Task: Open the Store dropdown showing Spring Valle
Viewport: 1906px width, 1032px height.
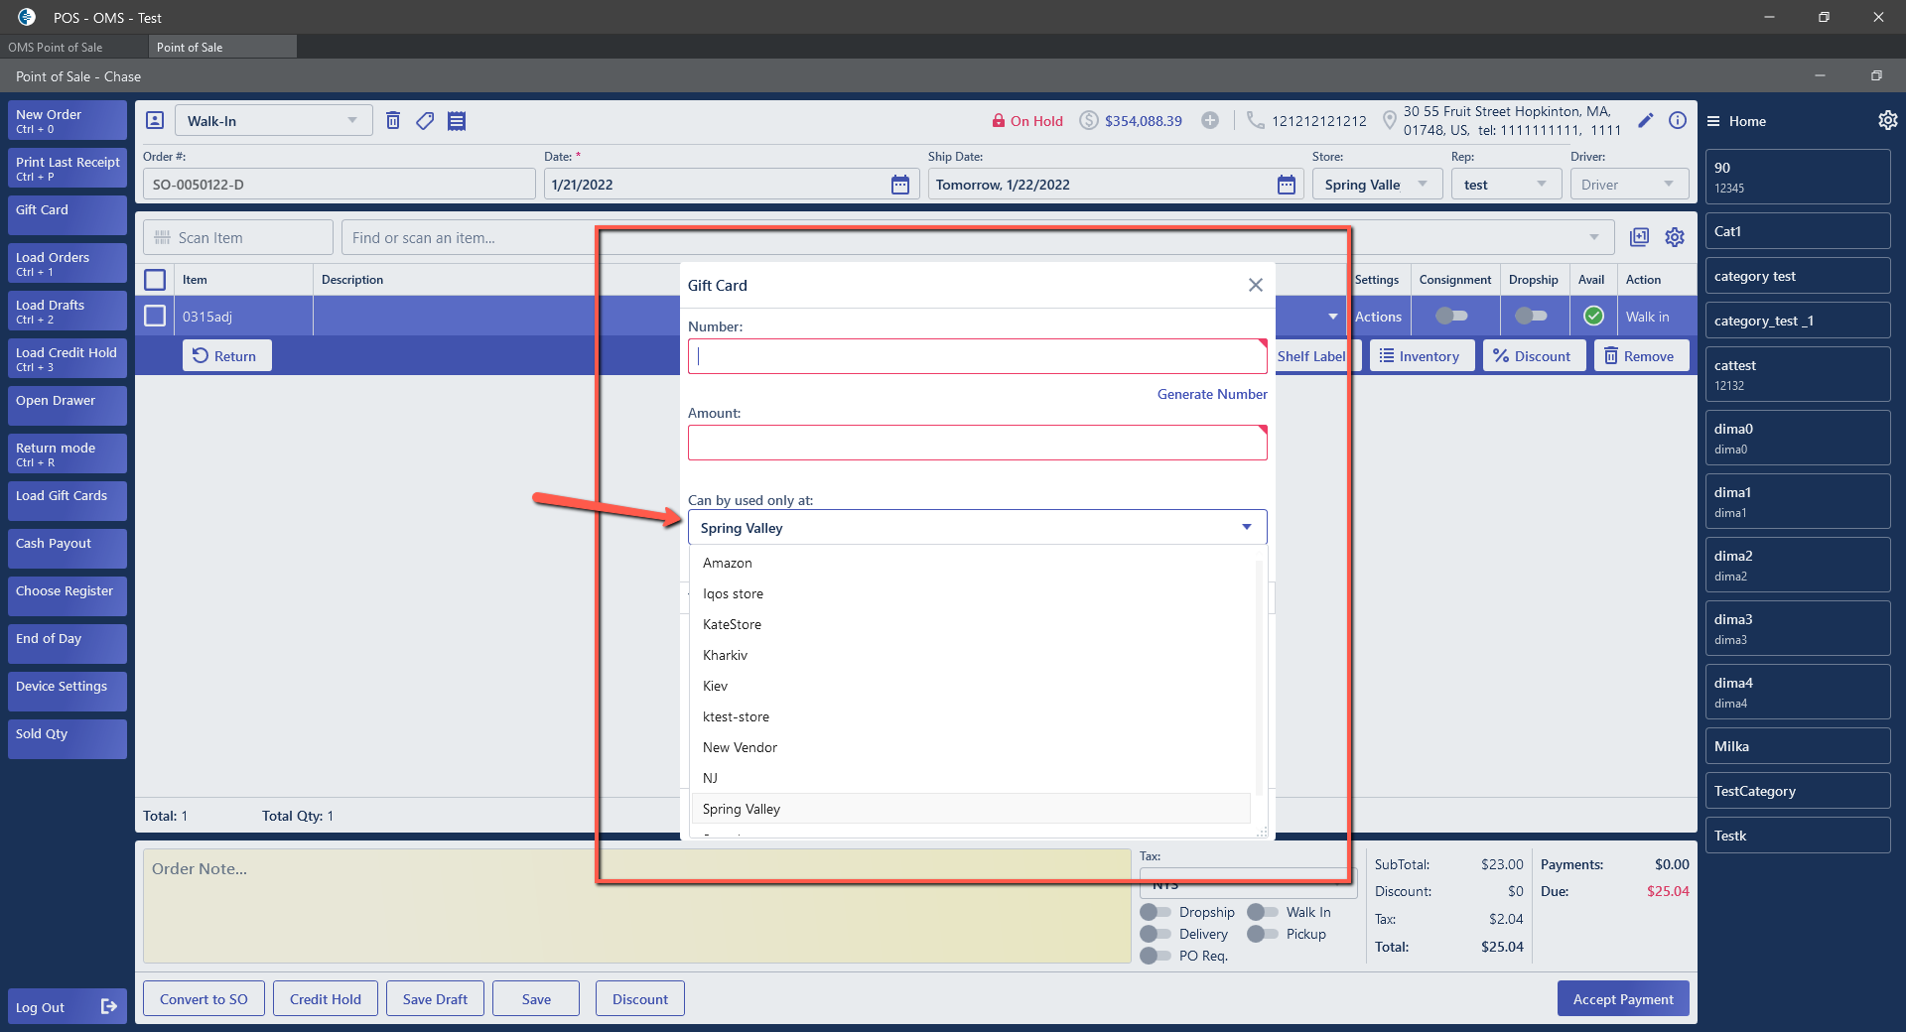Action: pos(1423,185)
